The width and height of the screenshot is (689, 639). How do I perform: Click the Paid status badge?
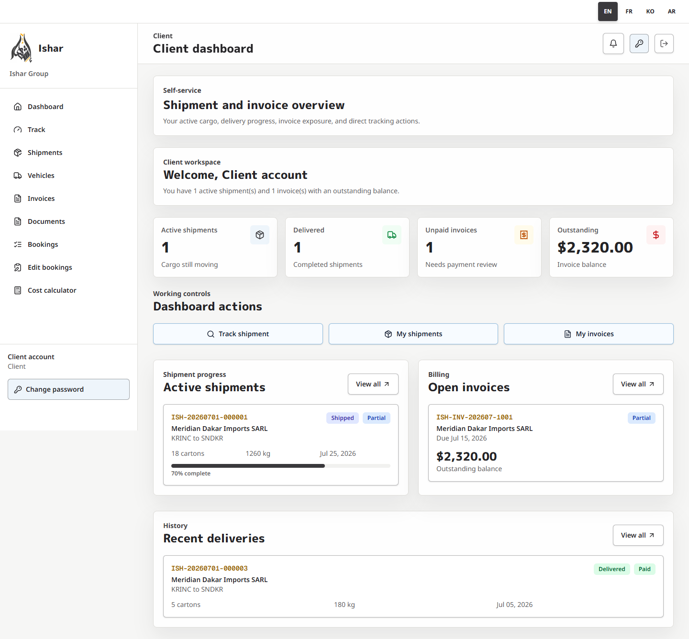(x=645, y=569)
